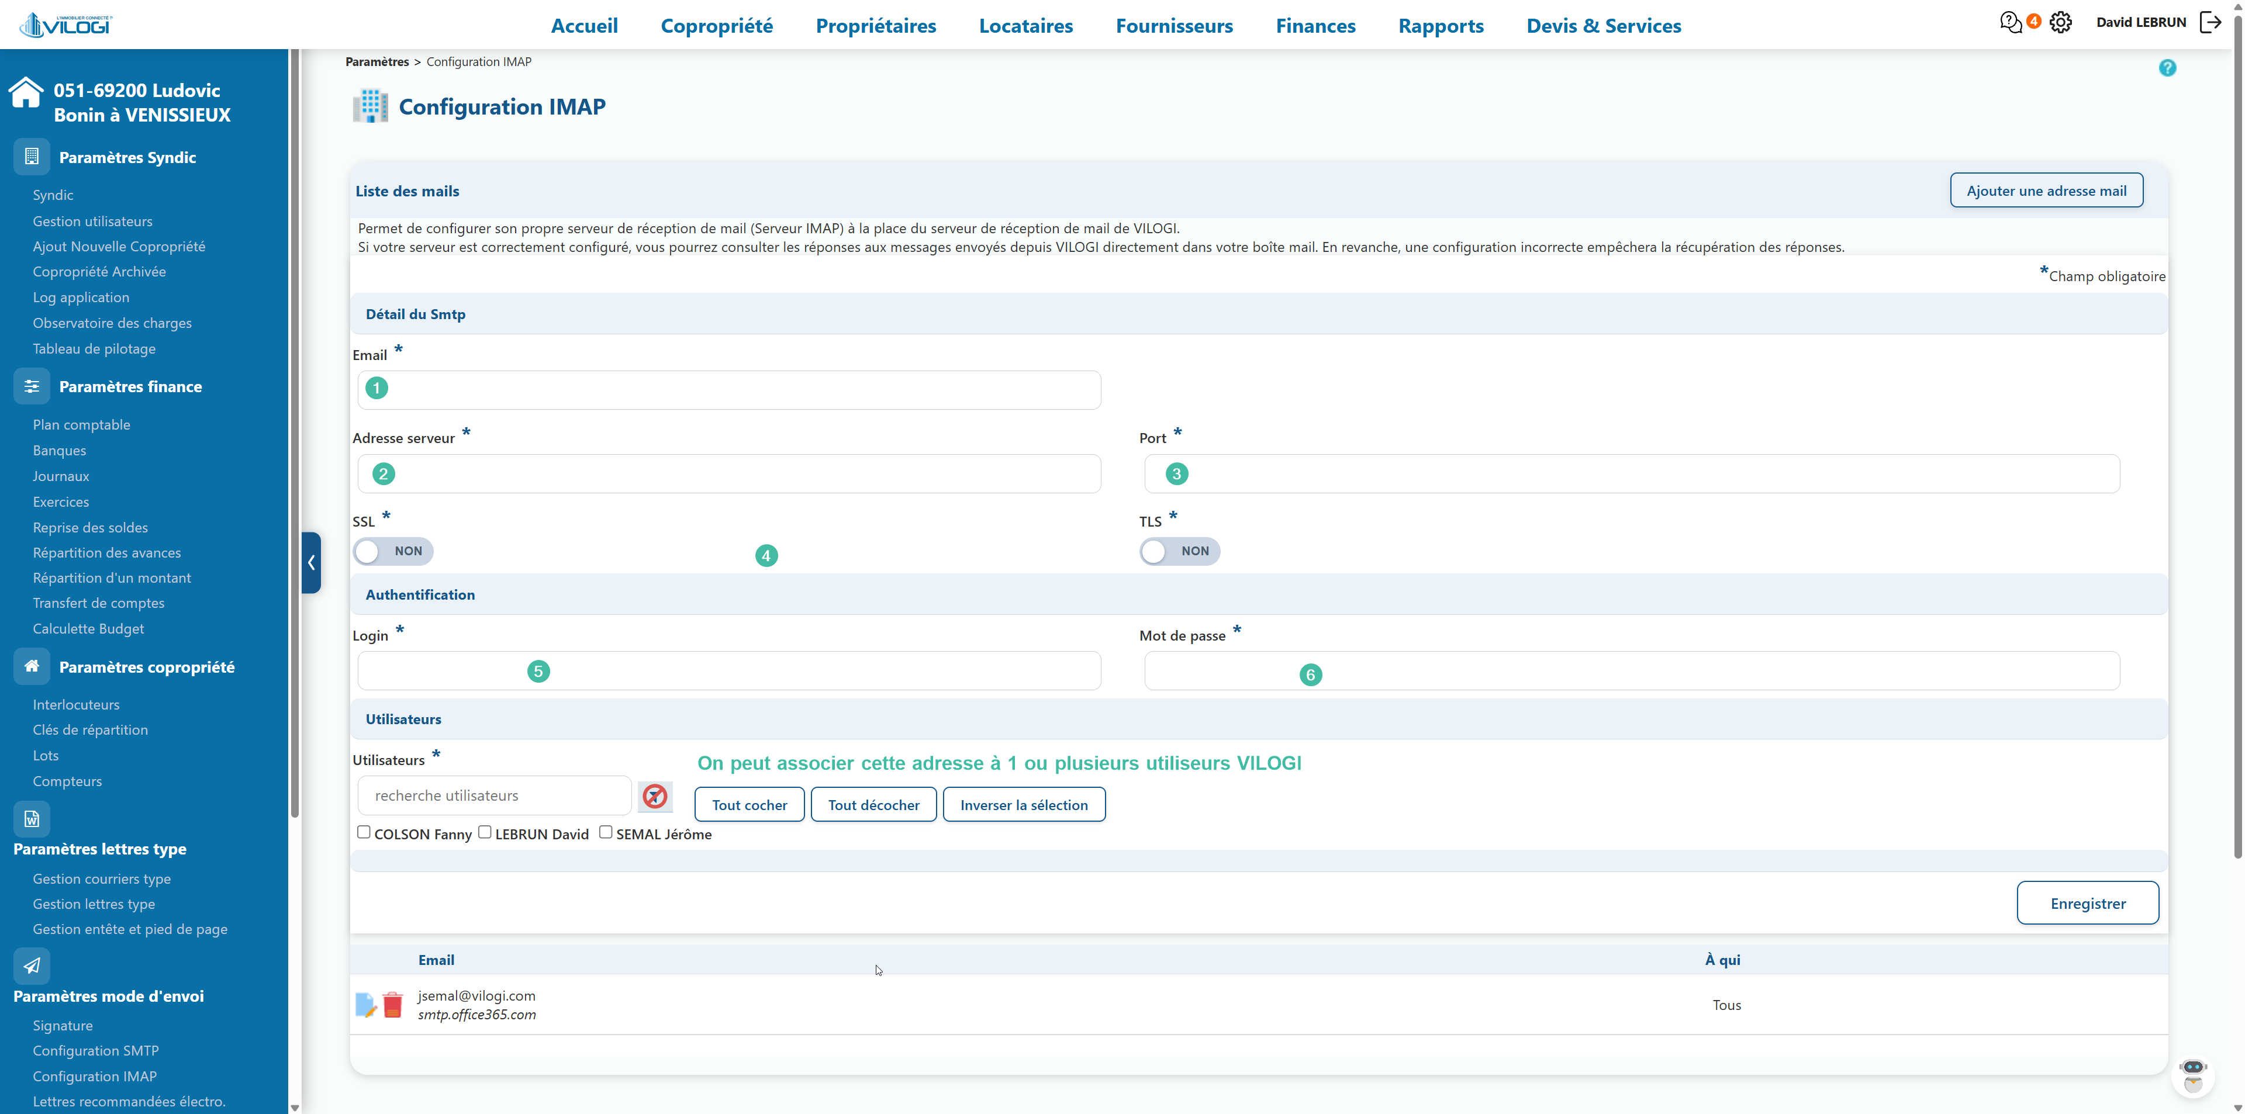
Task: Click the Tout cocher button
Action: point(750,805)
